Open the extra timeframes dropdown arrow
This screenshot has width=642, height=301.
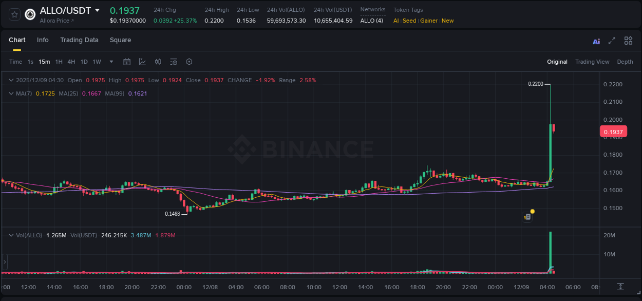(110, 62)
